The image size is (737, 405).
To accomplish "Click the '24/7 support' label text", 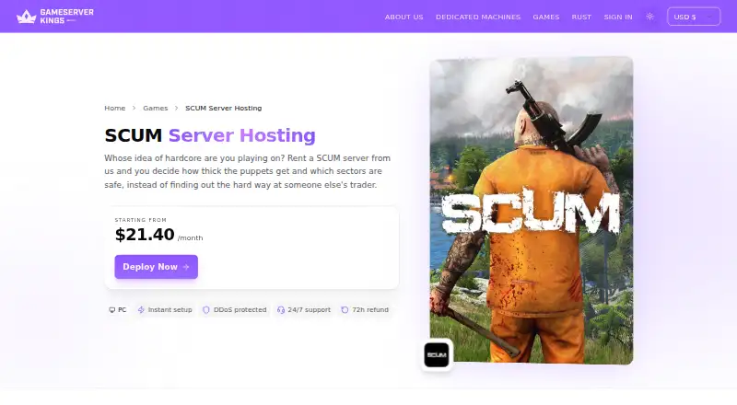I will click(309, 310).
